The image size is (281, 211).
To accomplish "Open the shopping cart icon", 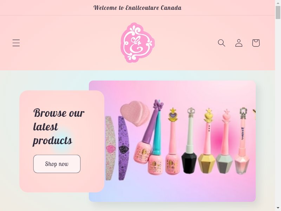I will coord(256,43).
